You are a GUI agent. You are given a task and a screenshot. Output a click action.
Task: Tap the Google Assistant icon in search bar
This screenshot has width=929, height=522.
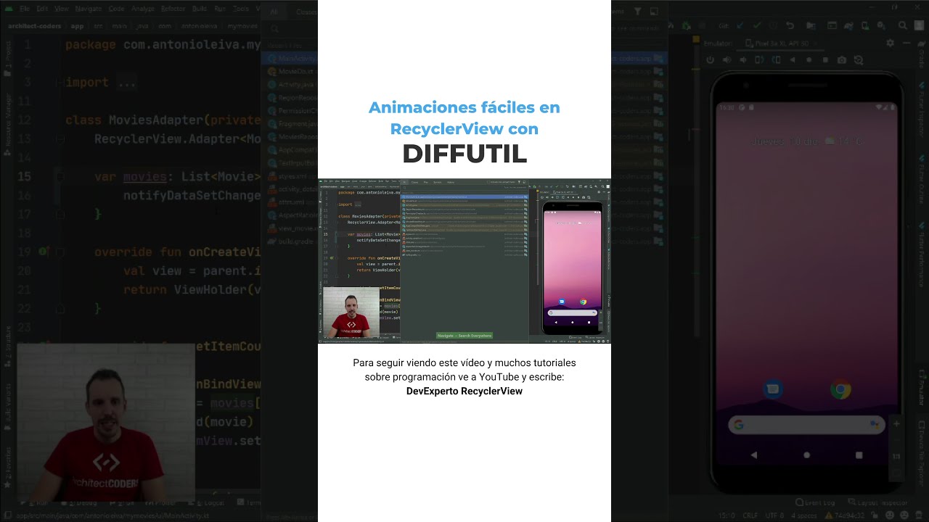875,424
